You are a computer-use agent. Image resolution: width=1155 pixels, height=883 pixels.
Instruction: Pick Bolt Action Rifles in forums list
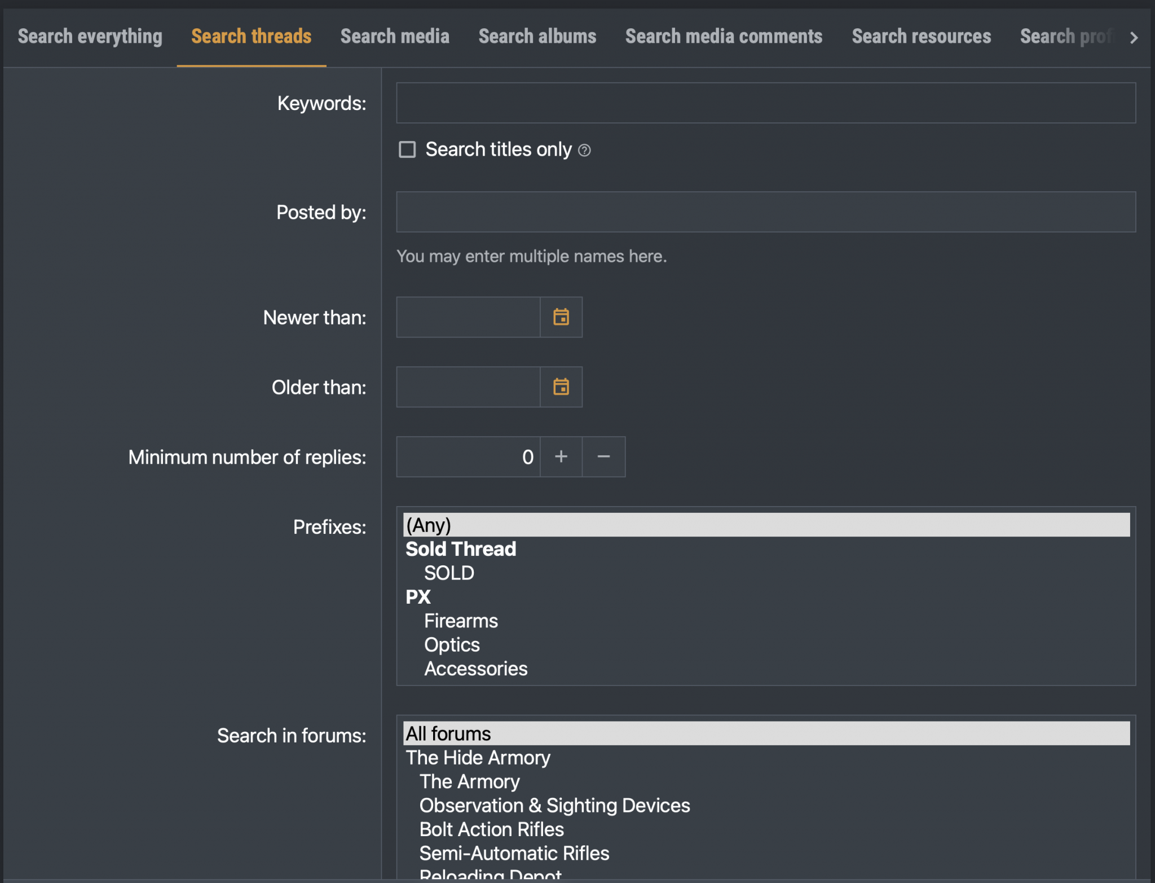[491, 829]
